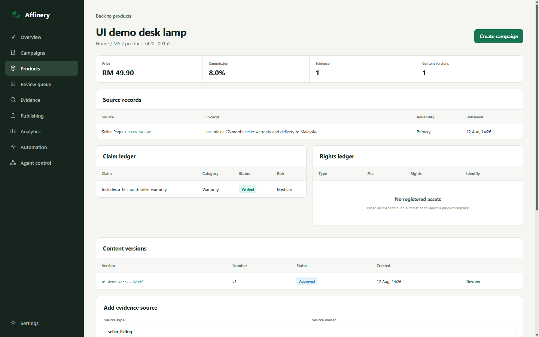
Task: Select the Products box icon
Action: click(x=13, y=69)
